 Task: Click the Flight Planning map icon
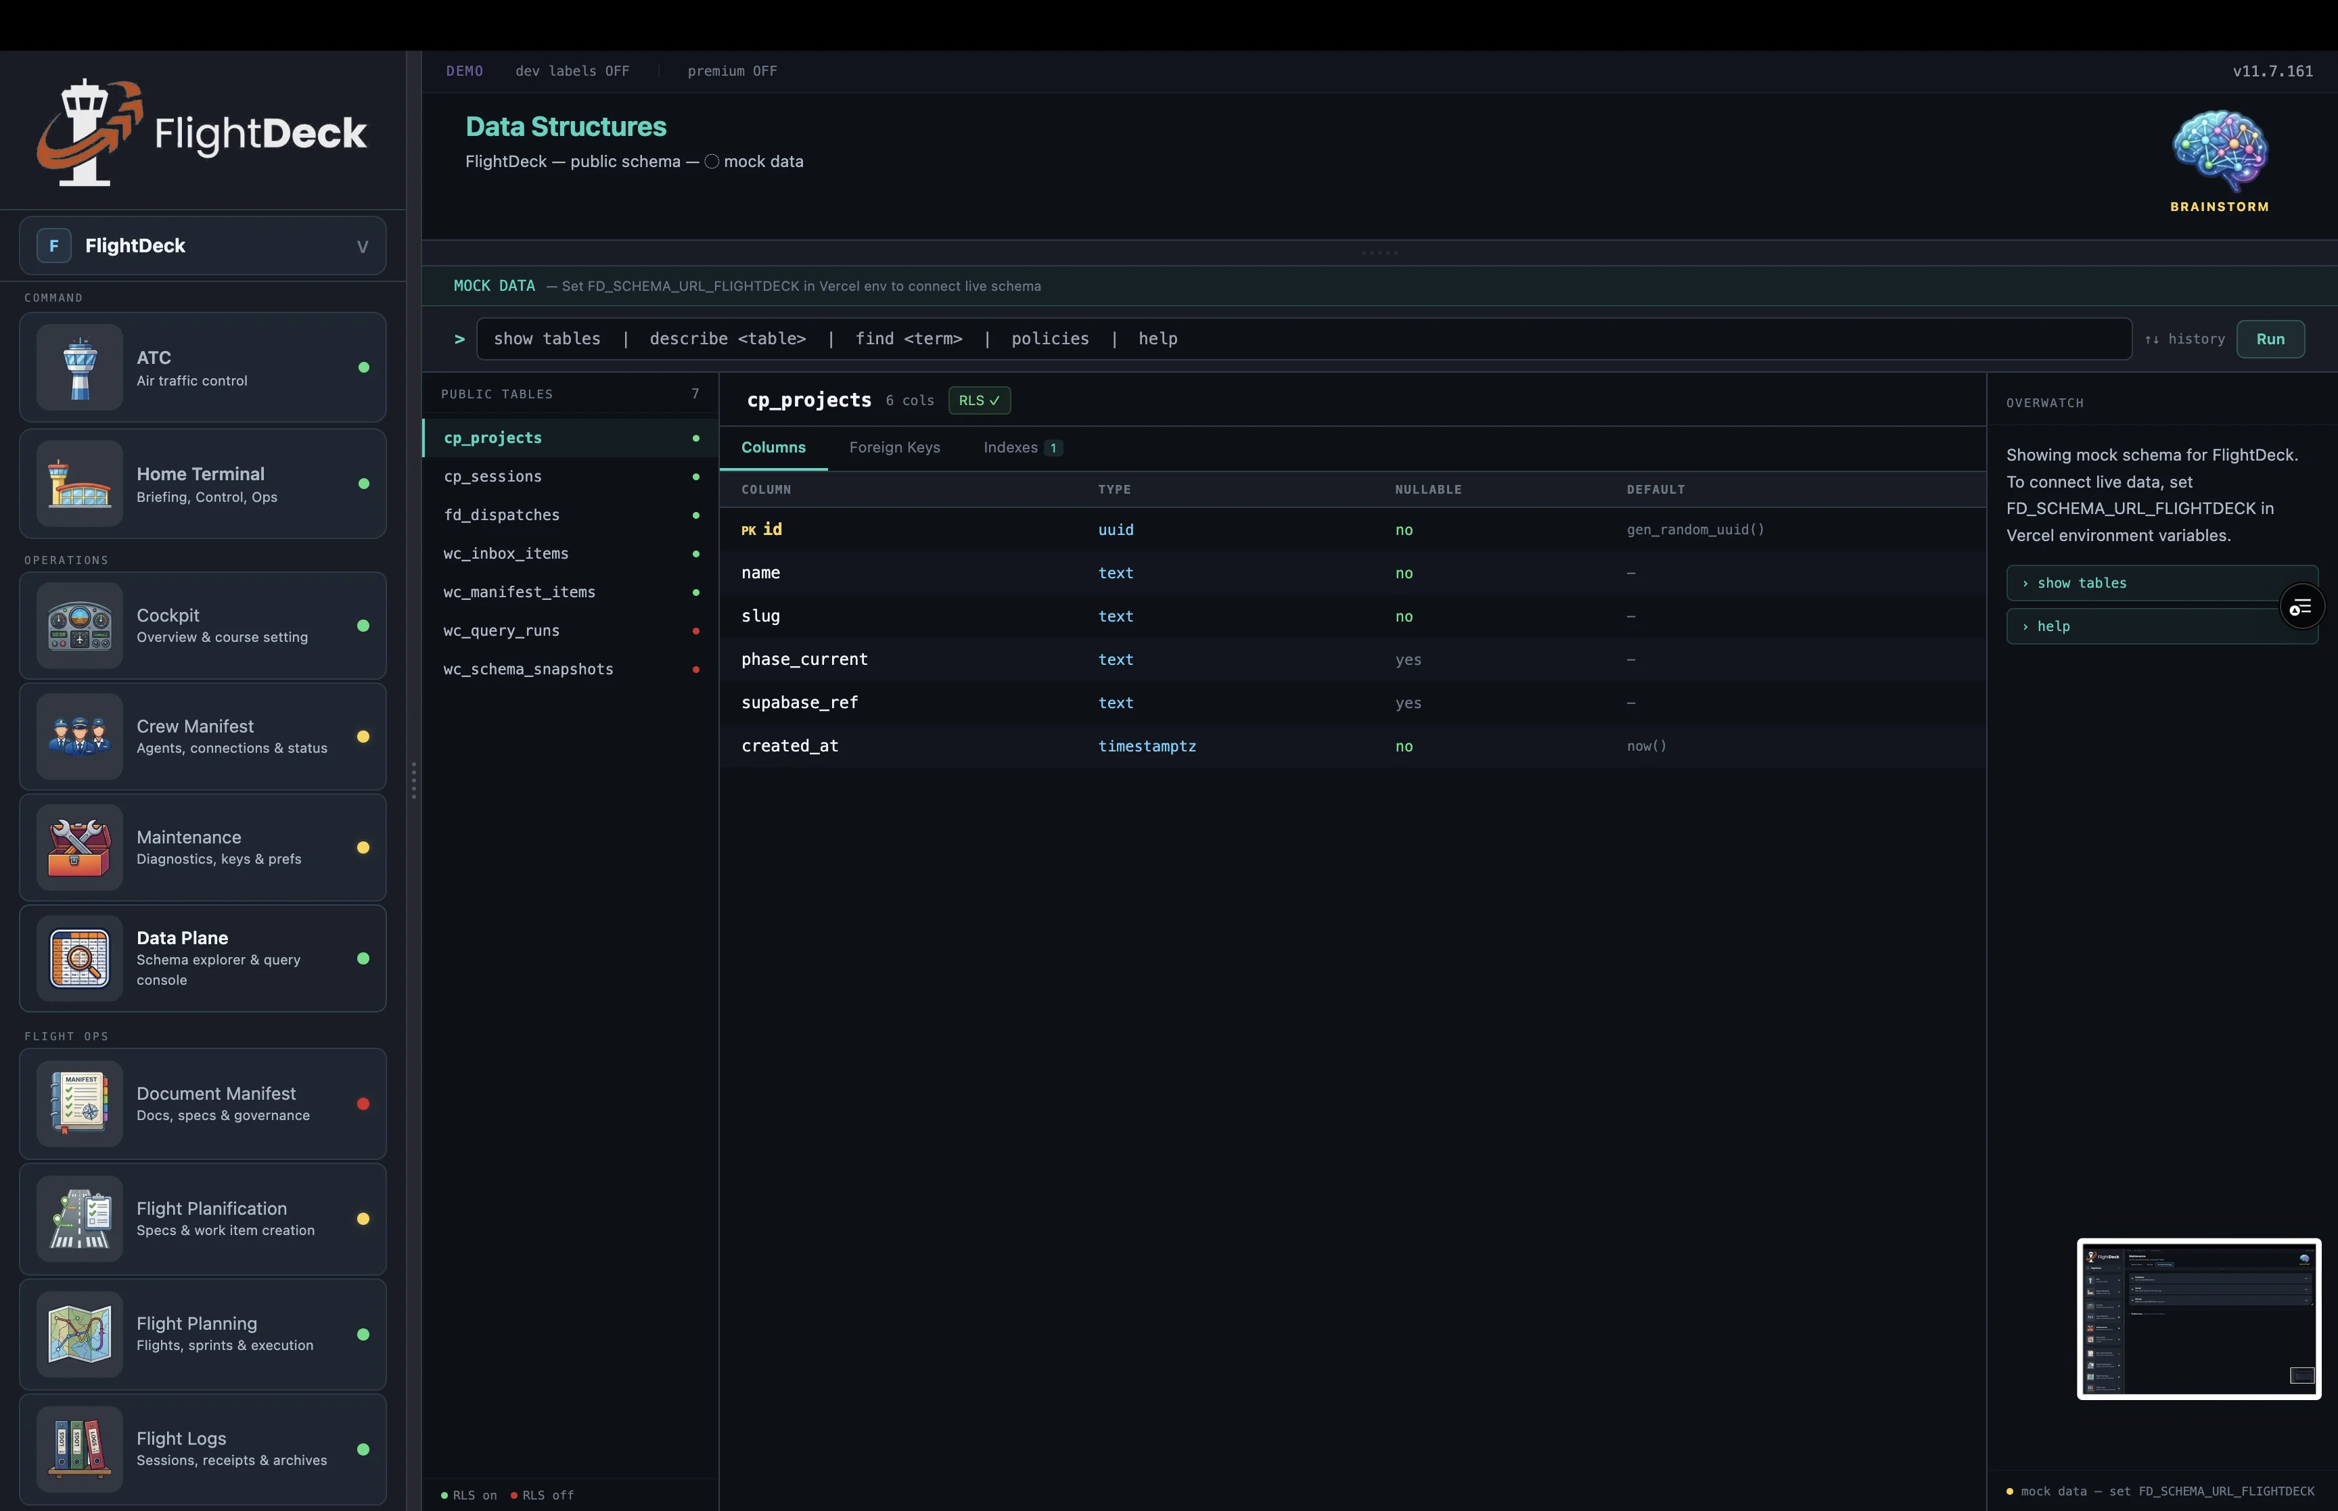tap(79, 1334)
